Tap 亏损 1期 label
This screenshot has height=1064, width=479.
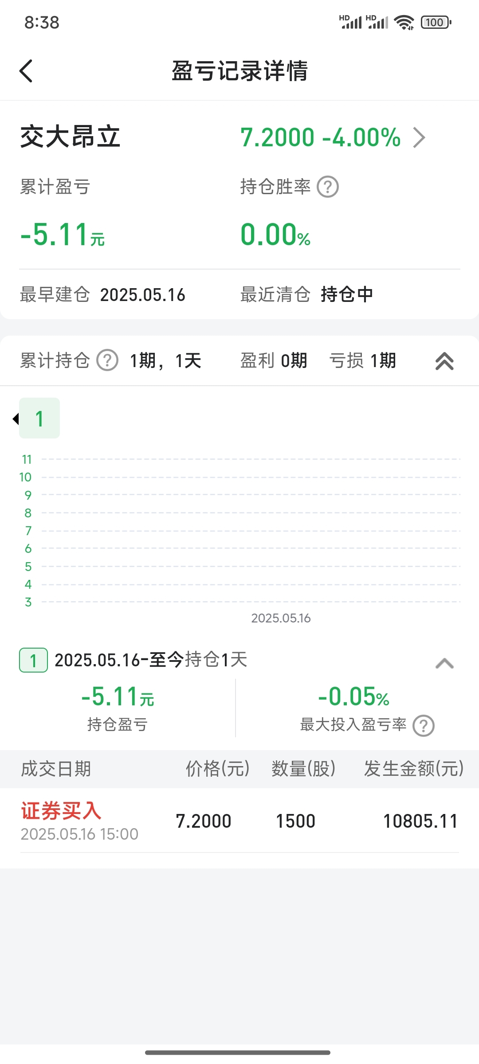coord(362,360)
